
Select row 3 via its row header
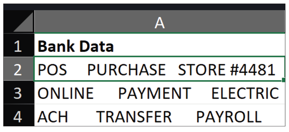pyautogui.click(x=19, y=92)
